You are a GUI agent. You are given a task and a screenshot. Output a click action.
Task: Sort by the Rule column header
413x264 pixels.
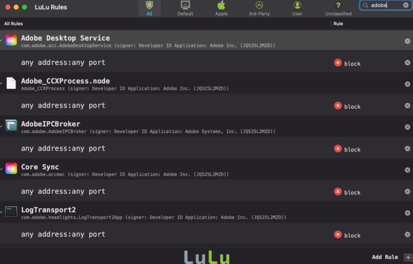[338, 24]
